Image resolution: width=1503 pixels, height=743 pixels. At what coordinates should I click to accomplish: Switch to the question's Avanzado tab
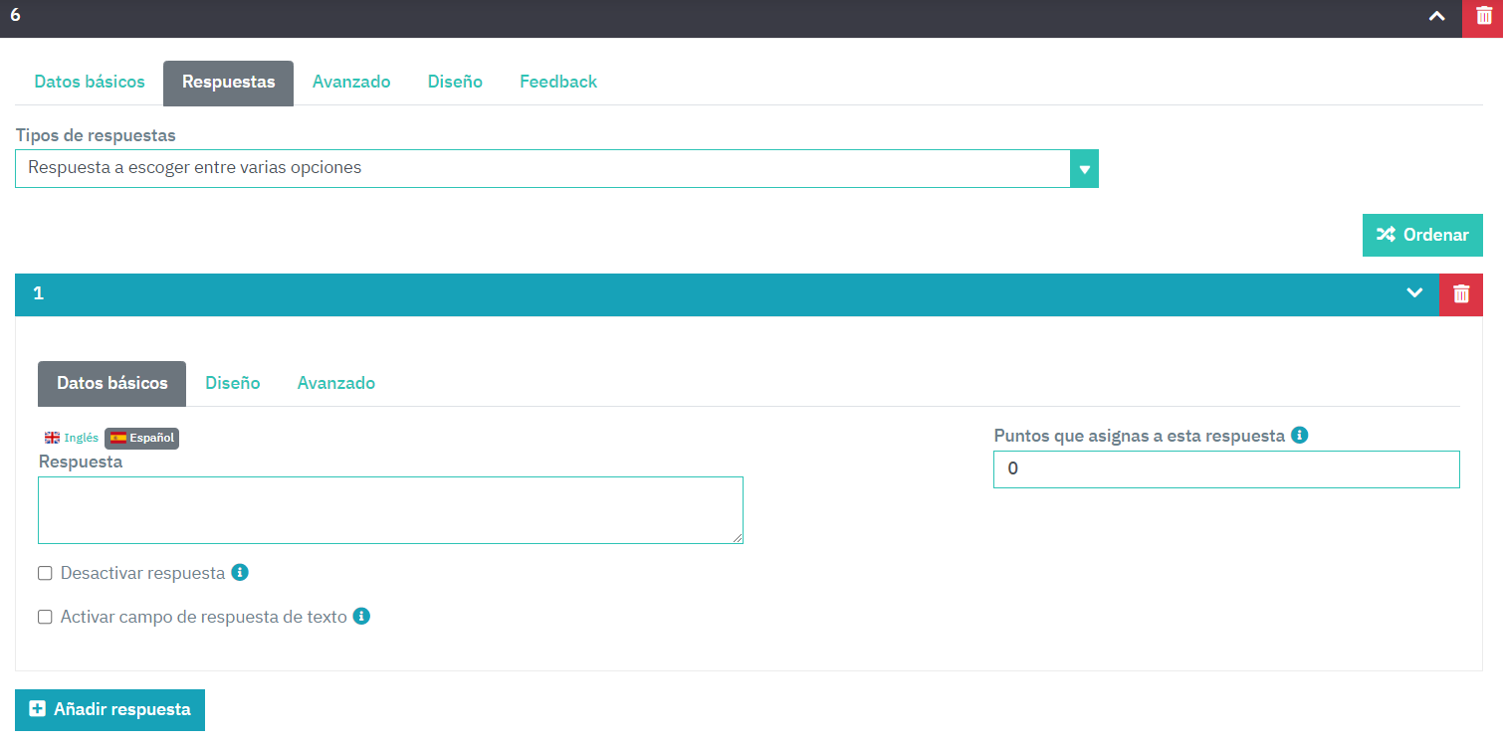(x=351, y=83)
